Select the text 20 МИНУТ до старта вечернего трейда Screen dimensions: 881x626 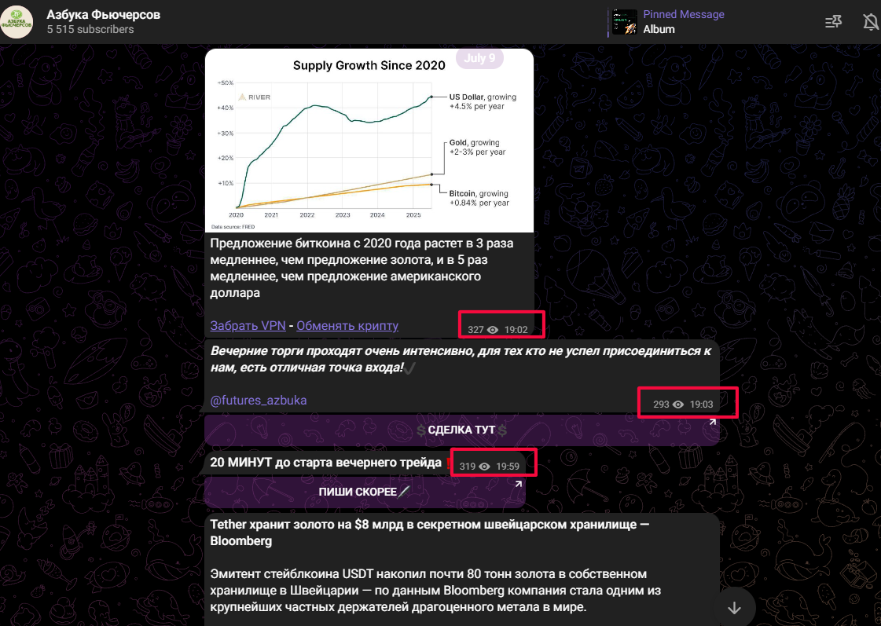[326, 462]
